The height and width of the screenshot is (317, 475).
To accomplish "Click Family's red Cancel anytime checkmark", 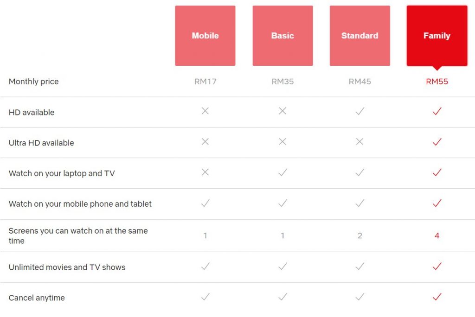I will pos(437,297).
